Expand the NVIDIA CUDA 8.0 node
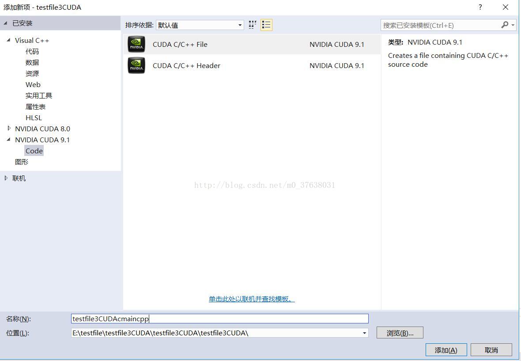Image resolution: width=521 pixels, height=361 pixels. (x=9, y=128)
